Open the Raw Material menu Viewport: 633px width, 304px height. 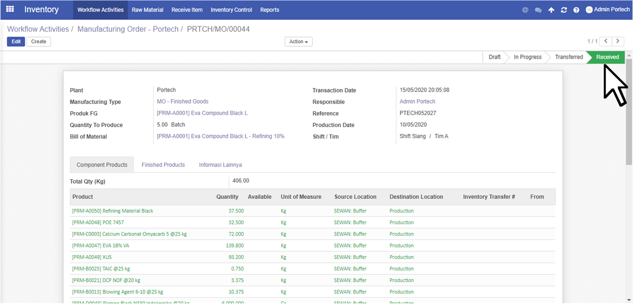[x=147, y=10]
